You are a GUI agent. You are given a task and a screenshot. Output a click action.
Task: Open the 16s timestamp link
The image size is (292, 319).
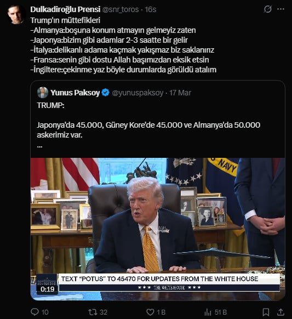tap(151, 9)
